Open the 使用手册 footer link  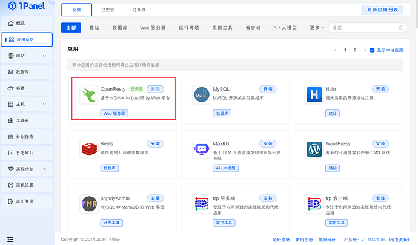[x=304, y=240]
